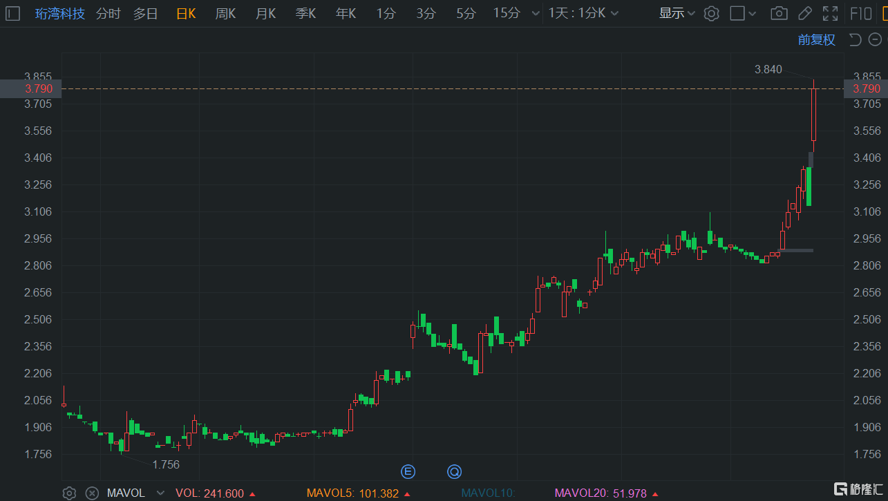Toggle the dimmed MAVOL10 line
888x501 pixels.
pyautogui.click(x=488, y=493)
